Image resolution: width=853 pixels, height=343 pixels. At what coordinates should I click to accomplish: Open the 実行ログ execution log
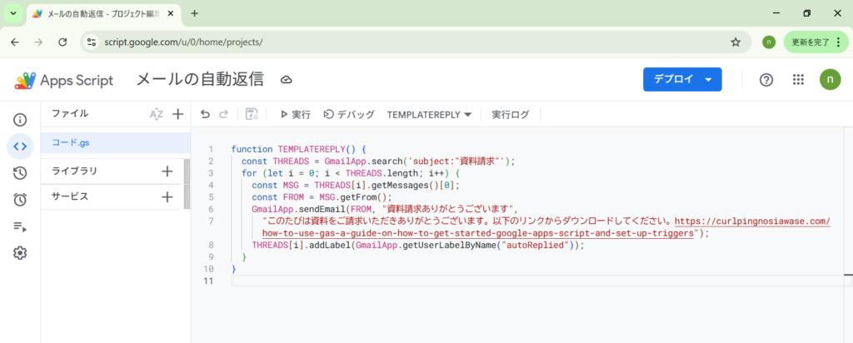(x=510, y=114)
